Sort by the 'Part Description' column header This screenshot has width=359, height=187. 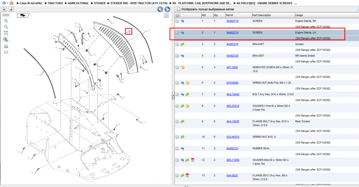click(261, 15)
